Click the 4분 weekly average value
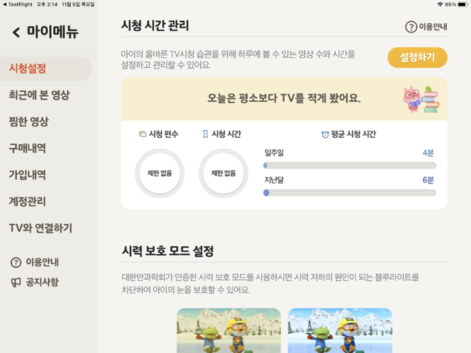The width and height of the screenshot is (471, 353). (x=428, y=153)
